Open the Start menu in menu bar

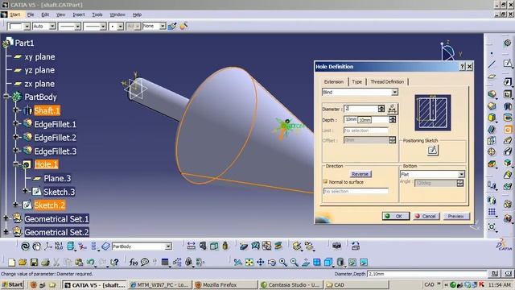15,14
